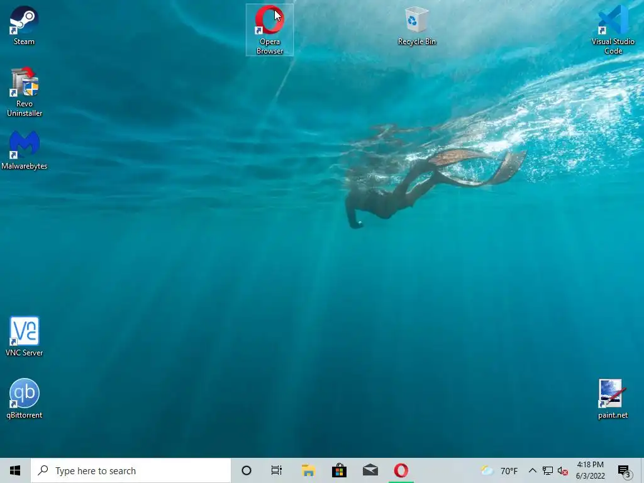Click the Show desktop strip
Viewport: 644px width, 483px height.
(x=641, y=470)
